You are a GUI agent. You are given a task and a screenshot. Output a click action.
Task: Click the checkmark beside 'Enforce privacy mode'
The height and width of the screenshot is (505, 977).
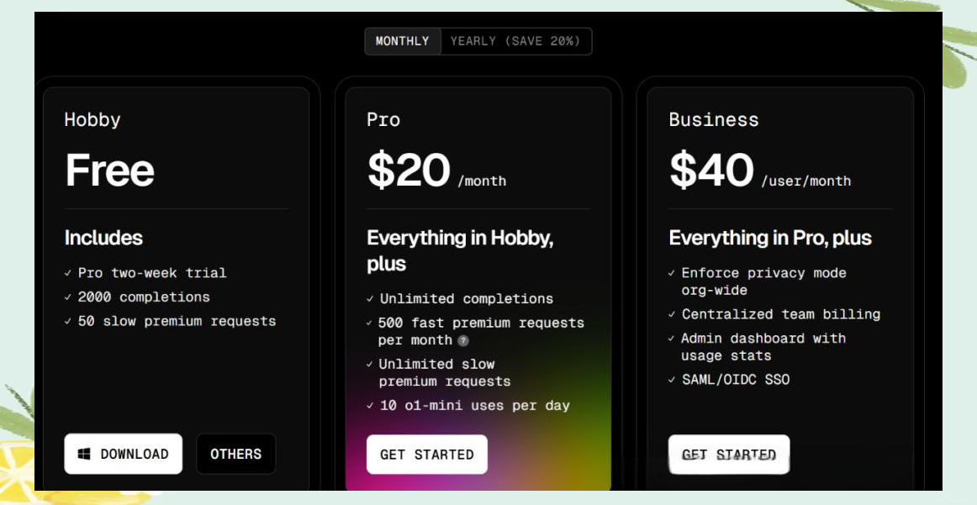pos(672,273)
